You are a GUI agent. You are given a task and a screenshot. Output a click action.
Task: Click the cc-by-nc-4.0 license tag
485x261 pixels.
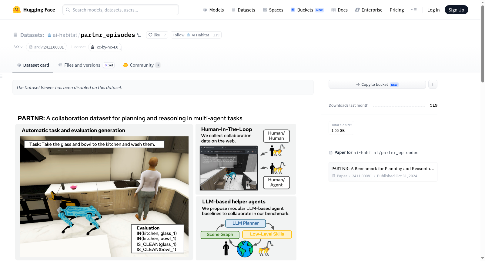click(x=105, y=47)
